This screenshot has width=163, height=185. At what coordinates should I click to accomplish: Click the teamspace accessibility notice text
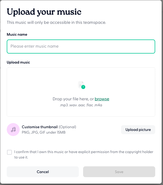(56, 22)
